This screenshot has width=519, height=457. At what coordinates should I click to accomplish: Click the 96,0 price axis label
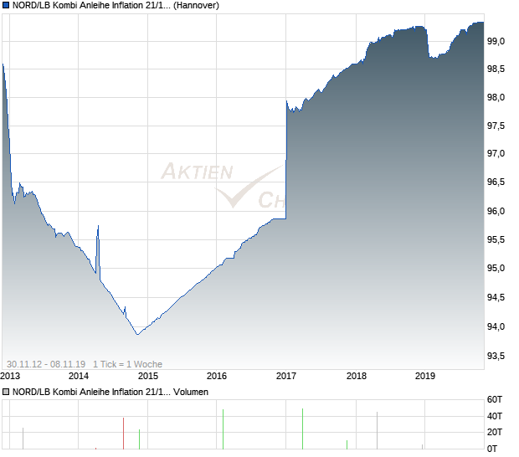coord(496,211)
